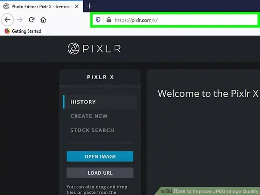The width and height of the screenshot is (260, 195).
Task: Open a new browser tab
Action: point(89,6)
